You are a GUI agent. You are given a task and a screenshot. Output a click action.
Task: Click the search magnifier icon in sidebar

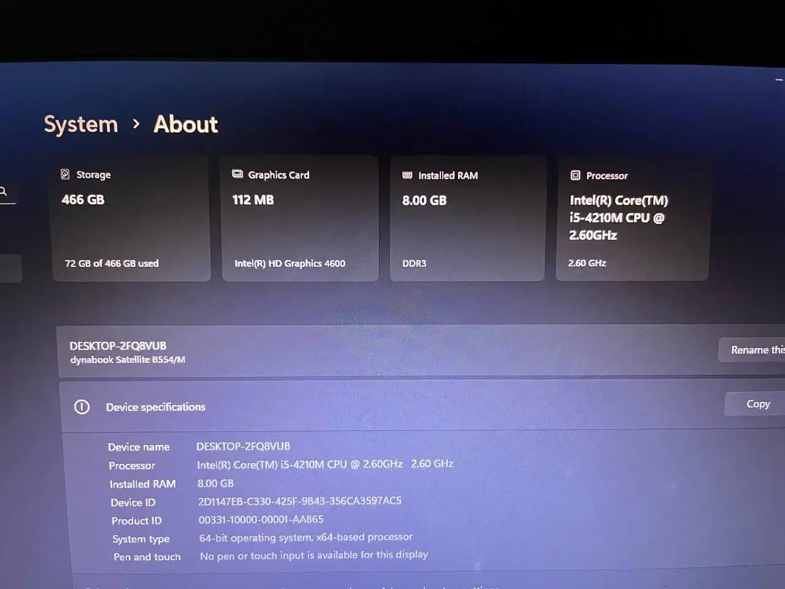tap(3, 191)
